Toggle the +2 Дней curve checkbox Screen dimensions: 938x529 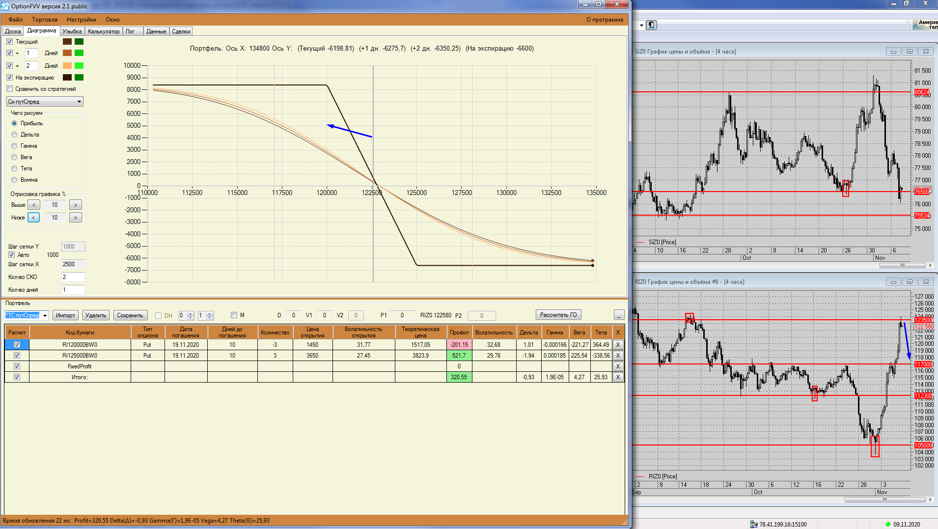point(9,66)
